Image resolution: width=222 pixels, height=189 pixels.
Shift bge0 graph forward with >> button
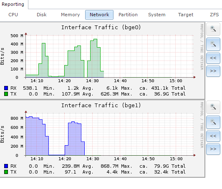coord(213,71)
